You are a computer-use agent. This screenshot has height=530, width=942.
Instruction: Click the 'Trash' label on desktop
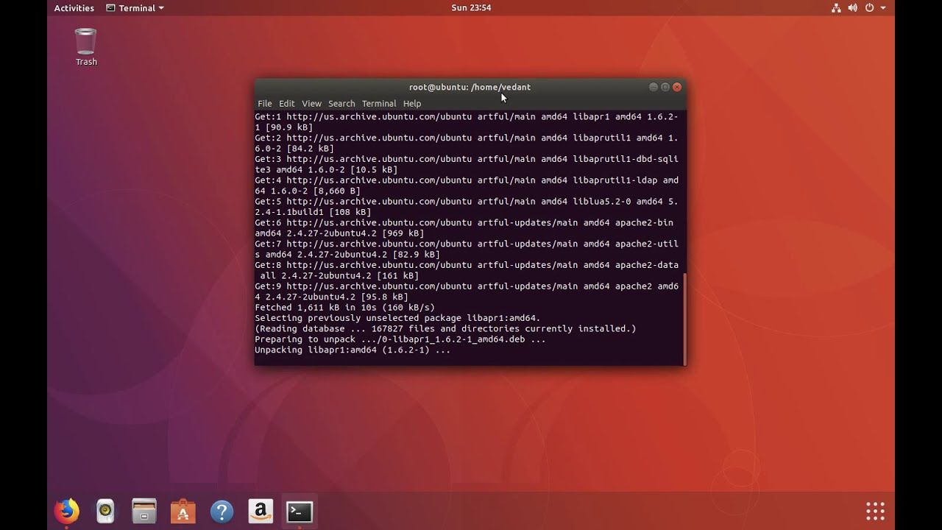click(x=86, y=62)
